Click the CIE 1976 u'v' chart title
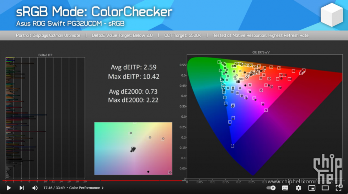The height and width of the screenshot is (194, 348). pyautogui.click(x=261, y=52)
